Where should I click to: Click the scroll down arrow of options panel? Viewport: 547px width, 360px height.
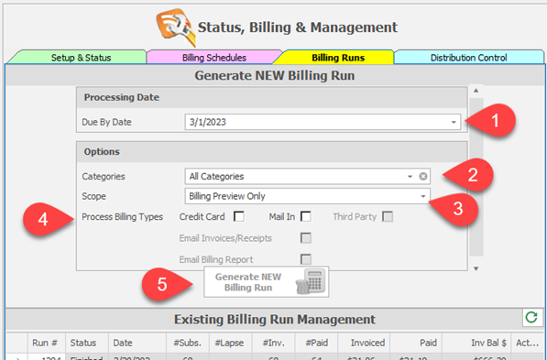click(476, 268)
